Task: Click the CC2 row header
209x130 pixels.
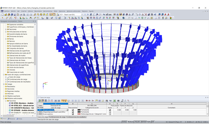Action: click(40, 112)
